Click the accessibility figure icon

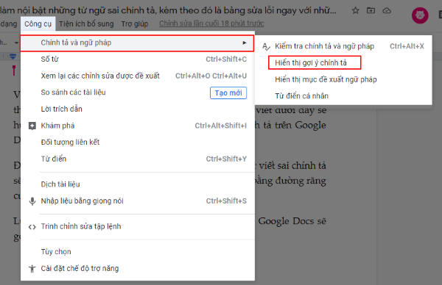coord(32,269)
